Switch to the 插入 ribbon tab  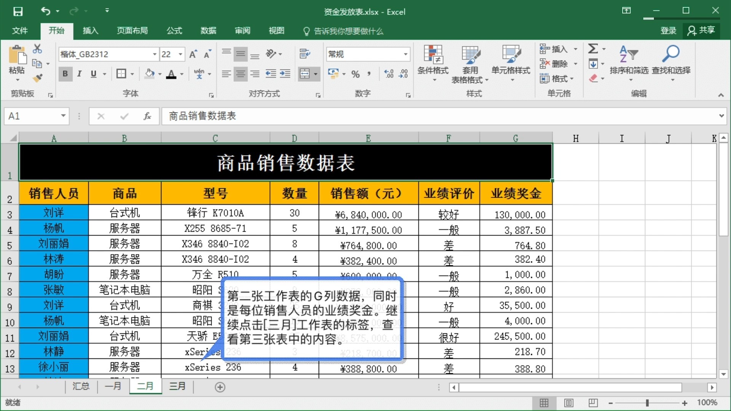90,31
